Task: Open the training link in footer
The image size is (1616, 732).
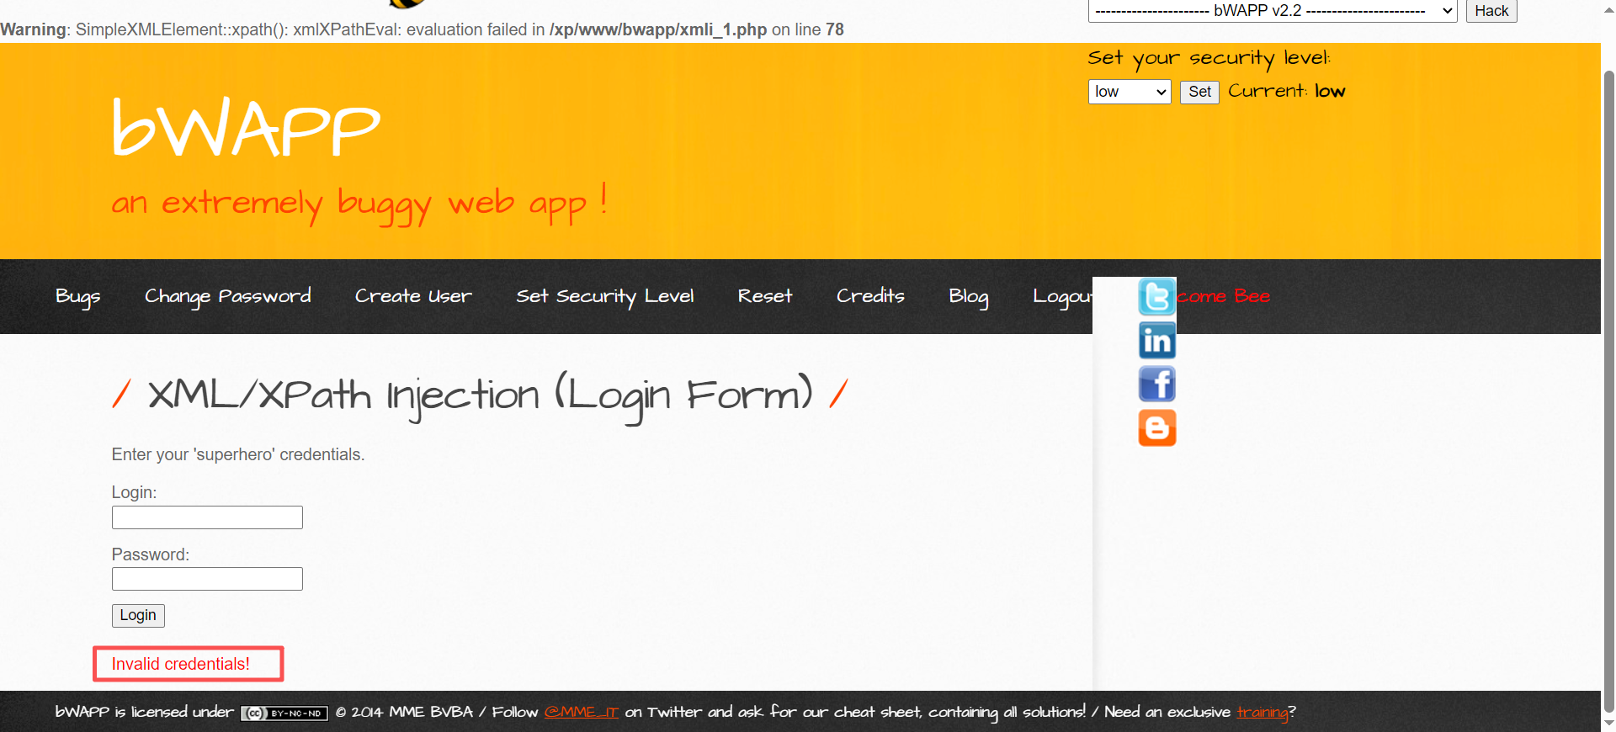Action: tap(1262, 713)
